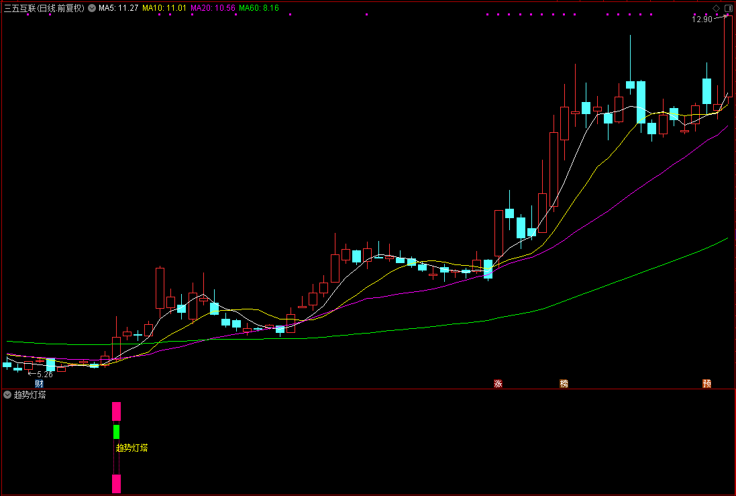
Task: Click the chart title 三五互联(日线,前复权)
Action: pos(44,8)
